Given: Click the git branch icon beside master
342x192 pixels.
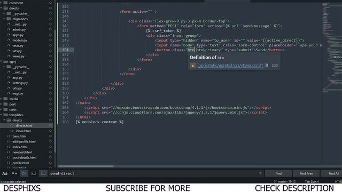Looking at the screenshot, I should [x=275, y=181].
